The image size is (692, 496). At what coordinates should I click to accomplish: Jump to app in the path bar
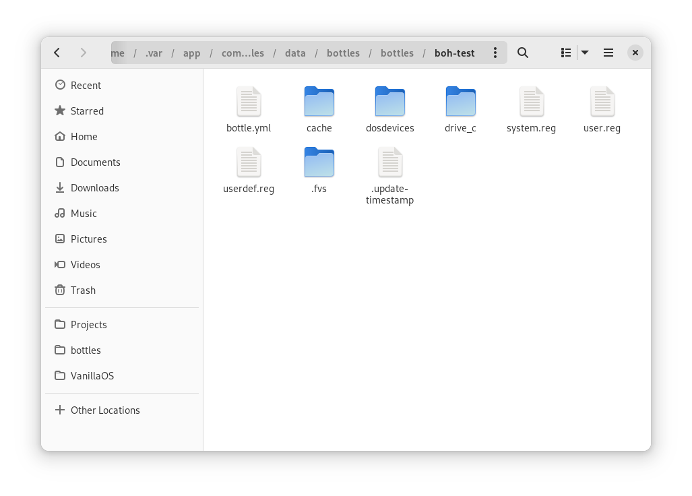(x=191, y=53)
